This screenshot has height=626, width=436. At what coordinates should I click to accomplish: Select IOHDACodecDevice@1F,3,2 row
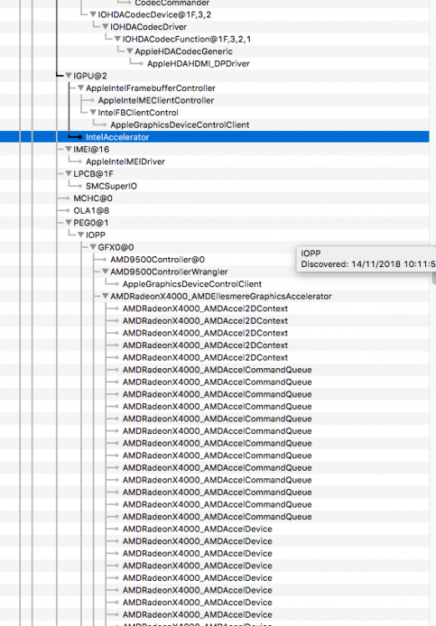pos(155,15)
